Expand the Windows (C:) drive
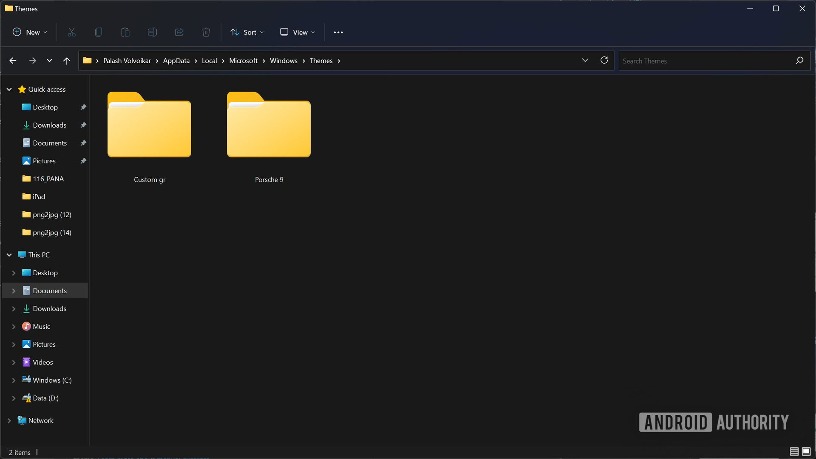This screenshot has width=816, height=459. pos(12,380)
